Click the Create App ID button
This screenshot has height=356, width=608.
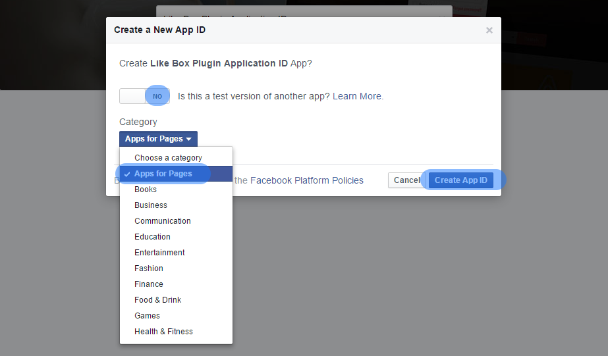tap(461, 180)
